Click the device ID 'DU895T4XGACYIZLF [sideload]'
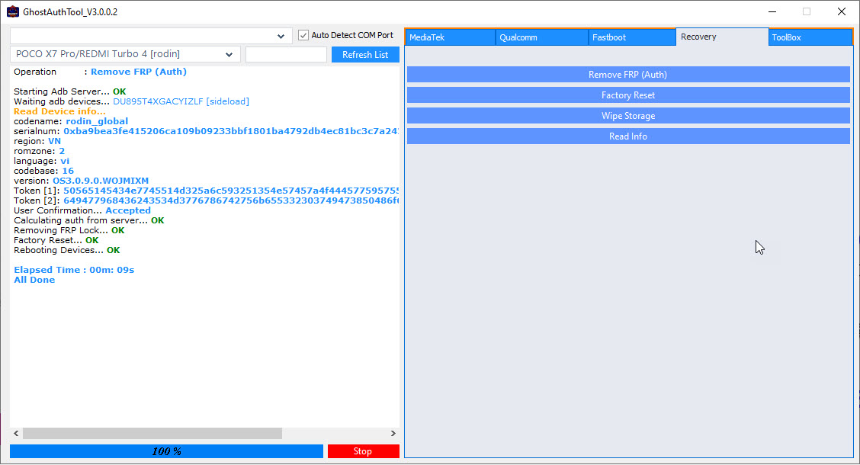This screenshot has width=860, height=465. 181,101
